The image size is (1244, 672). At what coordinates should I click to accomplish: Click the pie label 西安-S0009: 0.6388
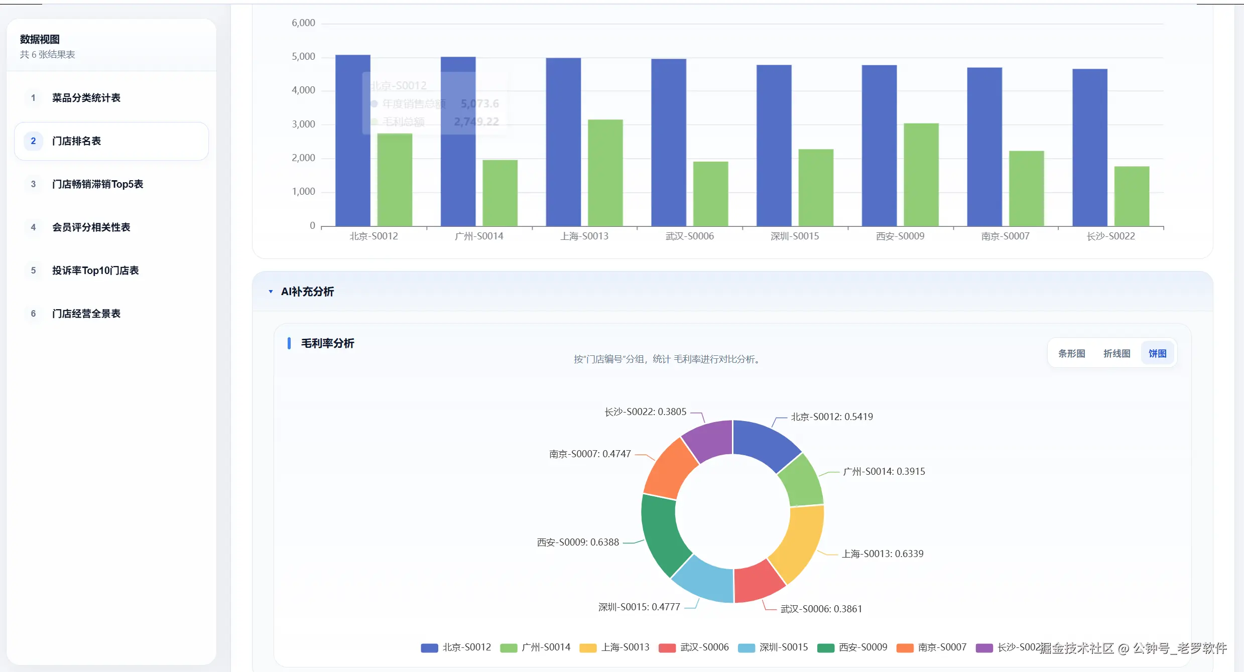pyautogui.click(x=578, y=543)
